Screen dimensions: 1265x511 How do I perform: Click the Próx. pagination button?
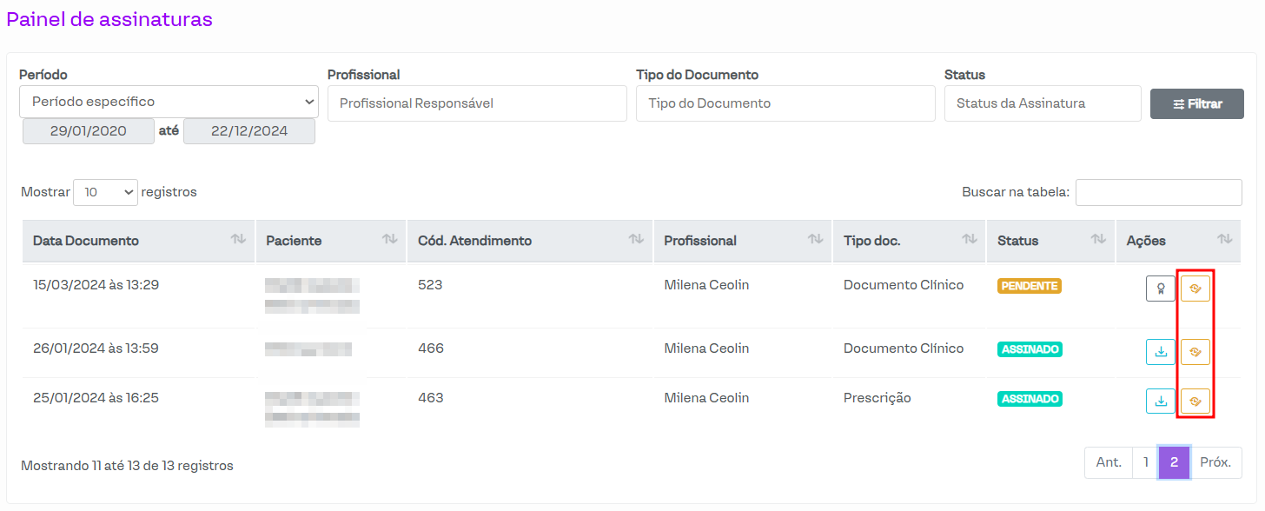tap(1215, 462)
